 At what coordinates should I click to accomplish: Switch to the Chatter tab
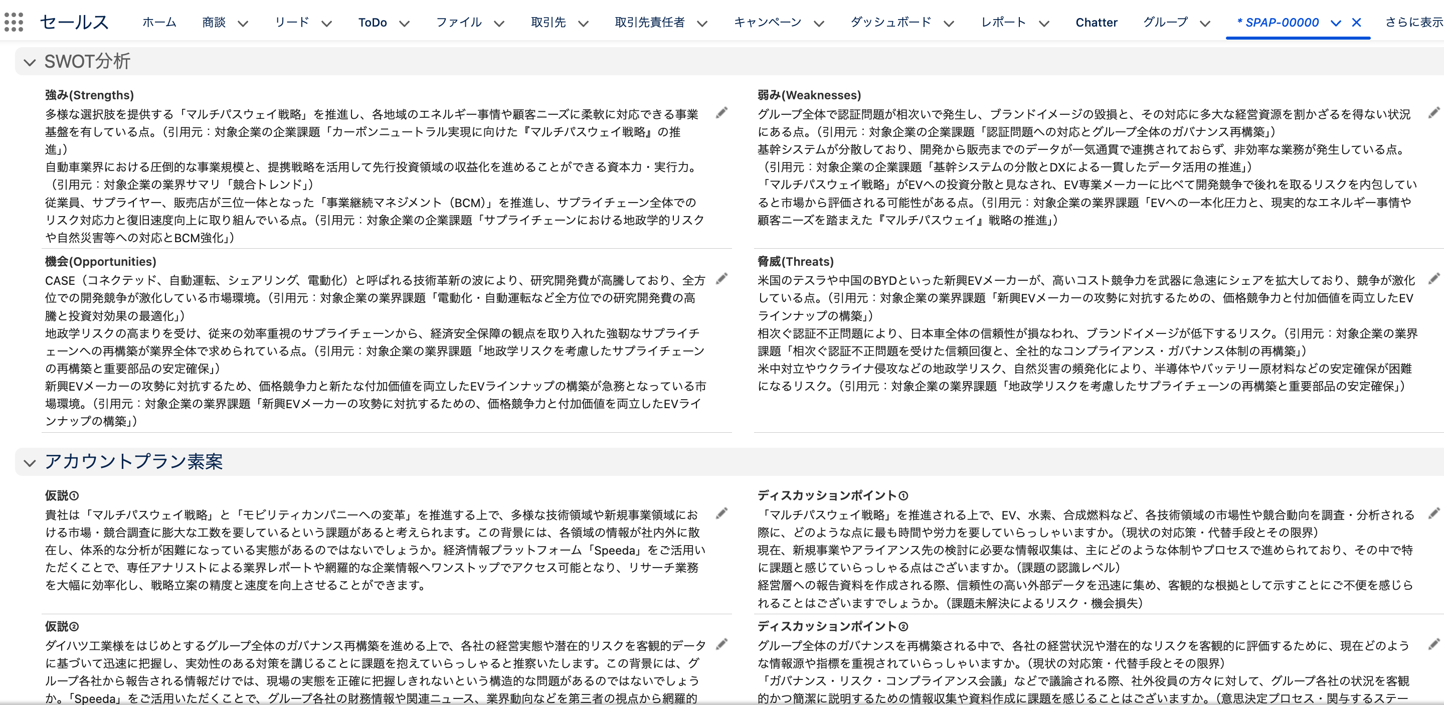coord(1096,23)
